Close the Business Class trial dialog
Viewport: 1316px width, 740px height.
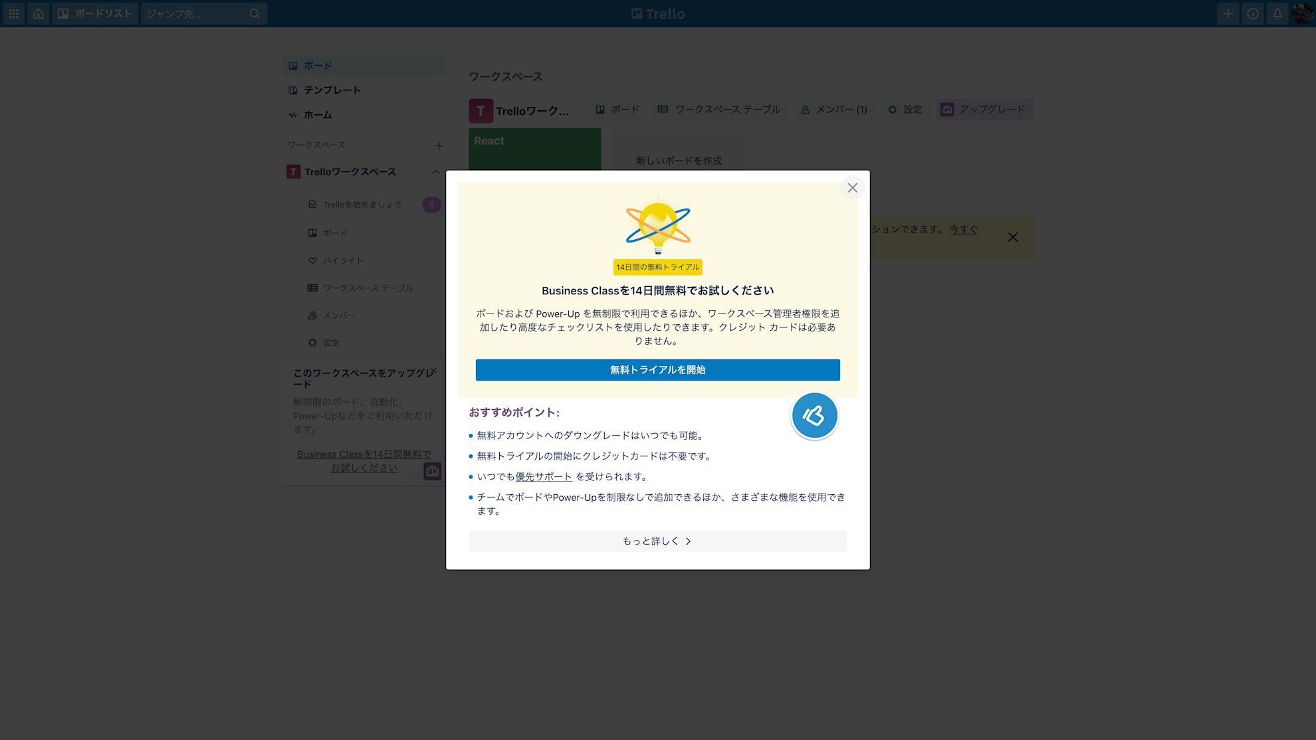click(x=853, y=188)
